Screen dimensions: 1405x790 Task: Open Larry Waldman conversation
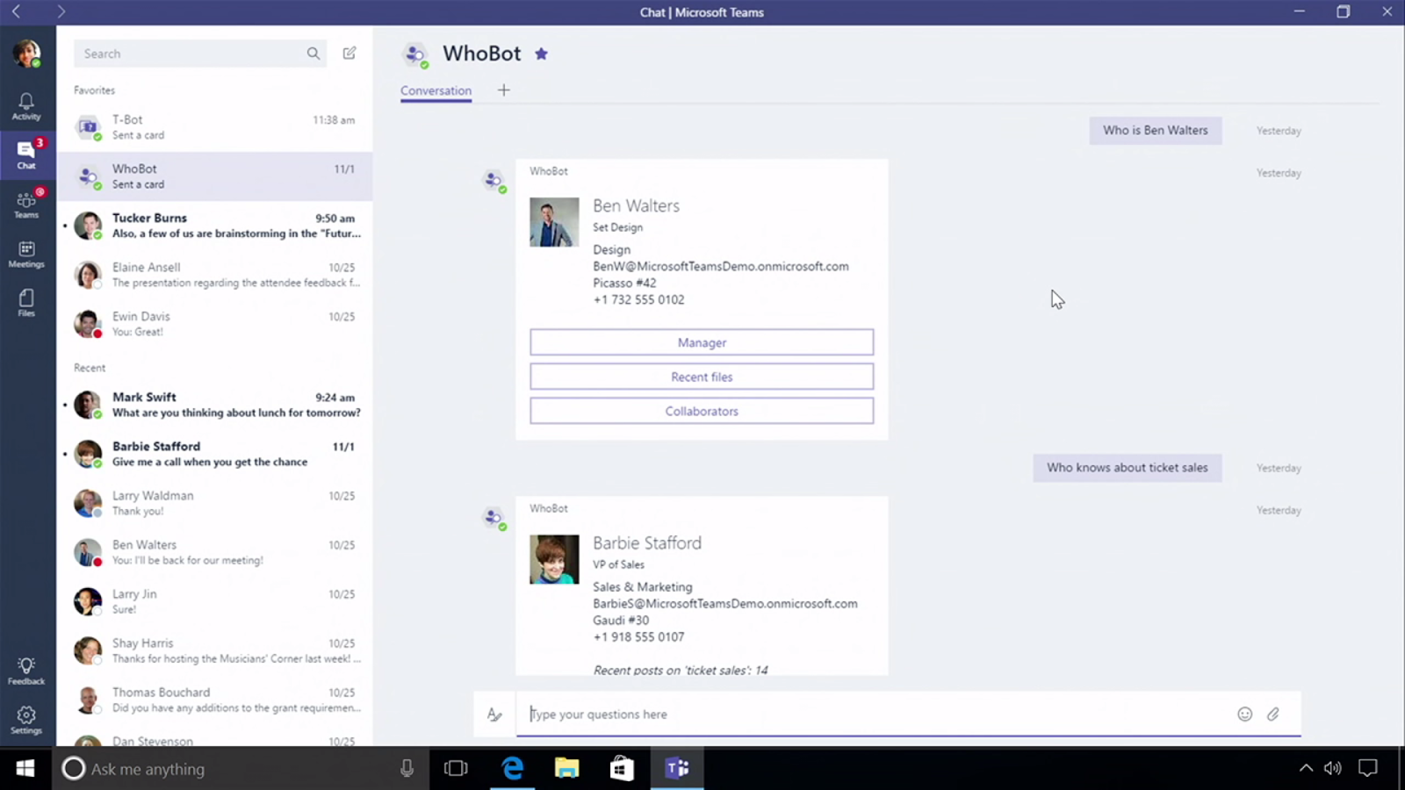point(214,503)
